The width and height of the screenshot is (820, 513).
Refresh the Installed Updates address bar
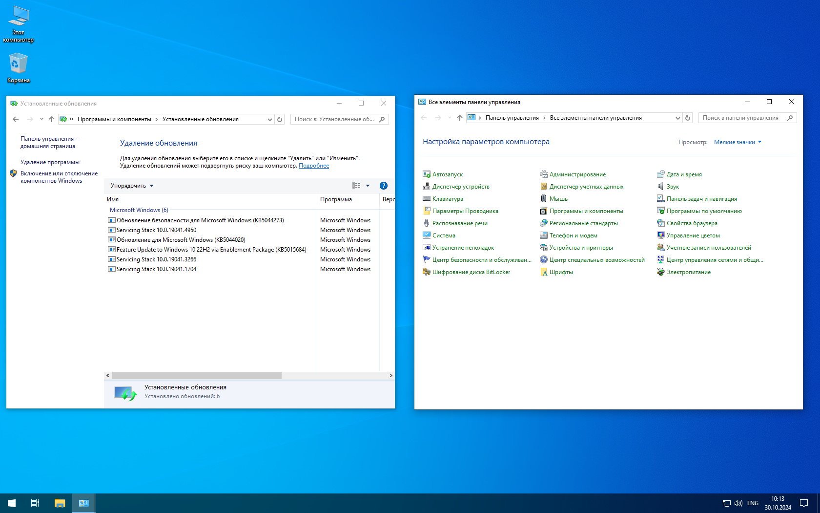(280, 119)
